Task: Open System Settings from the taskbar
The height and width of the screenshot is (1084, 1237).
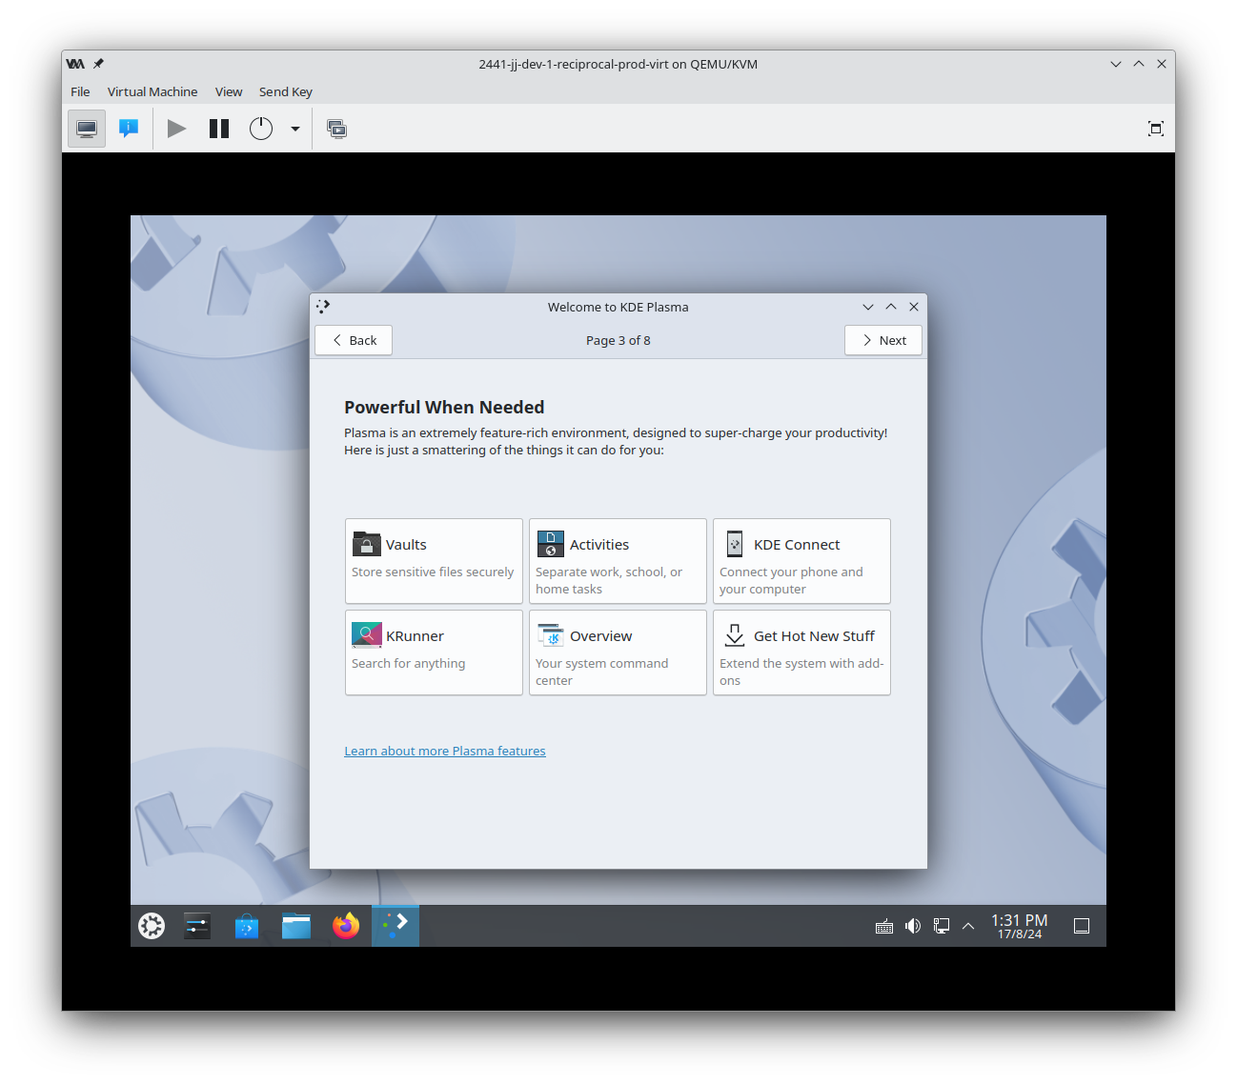Action: (x=197, y=926)
